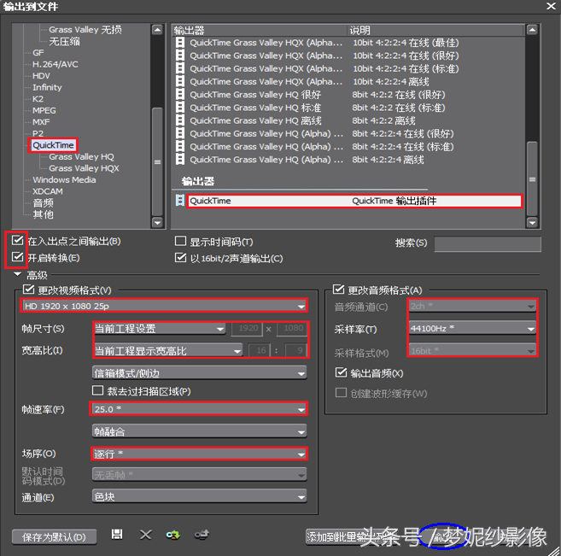This screenshot has height=556, width=561.
Task: Click the QuickTime exporter plugin film icon
Action: click(180, 201)
